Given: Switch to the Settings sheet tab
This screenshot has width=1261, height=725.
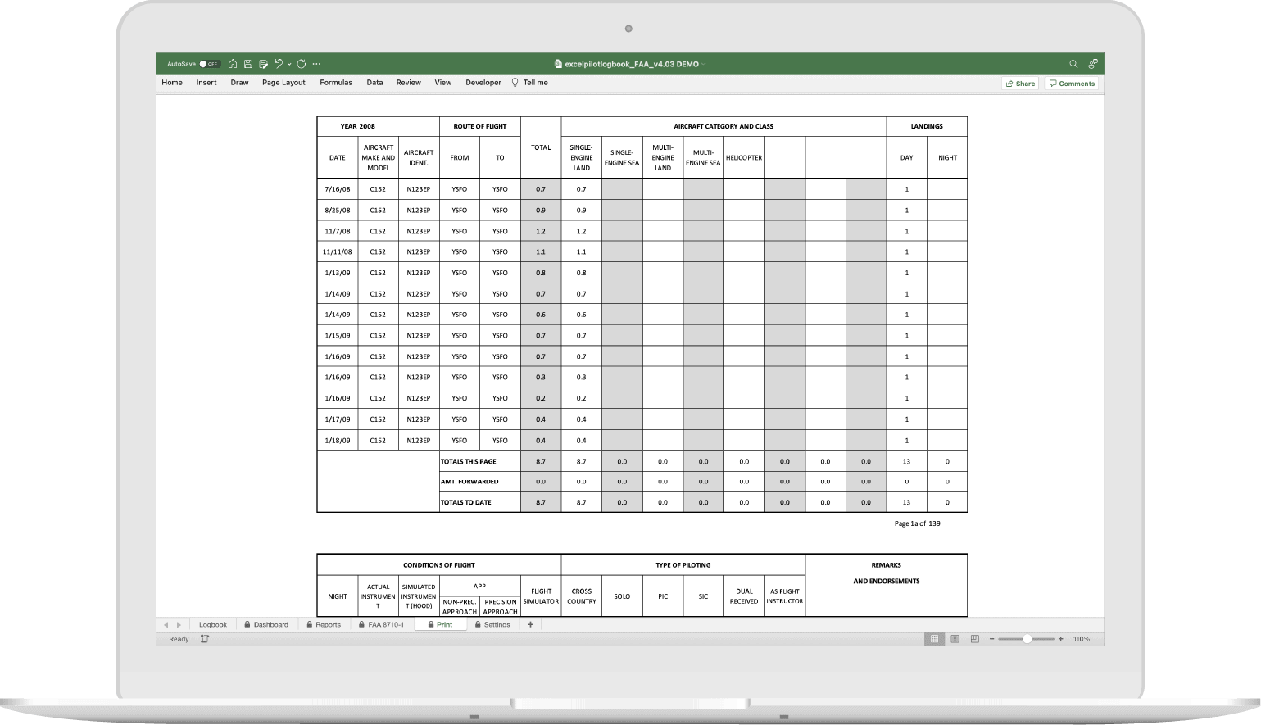Looking at the screenshot, I should pos(492,624).
